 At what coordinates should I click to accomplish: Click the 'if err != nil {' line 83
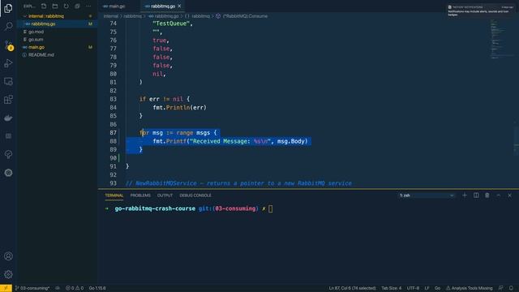165,99
